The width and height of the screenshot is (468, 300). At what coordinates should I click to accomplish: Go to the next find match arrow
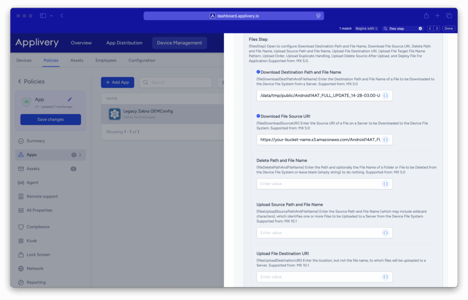437,28
